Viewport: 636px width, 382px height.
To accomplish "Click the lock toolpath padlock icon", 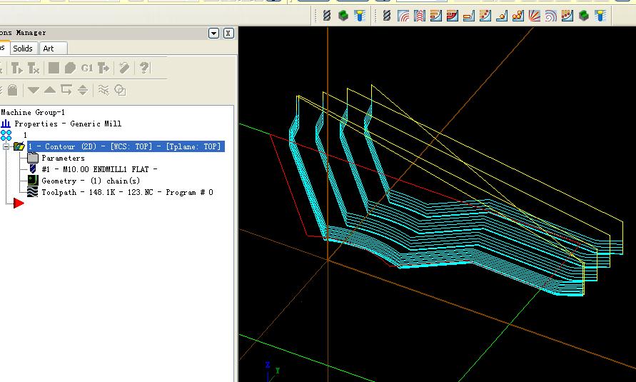I will (12, 90).
